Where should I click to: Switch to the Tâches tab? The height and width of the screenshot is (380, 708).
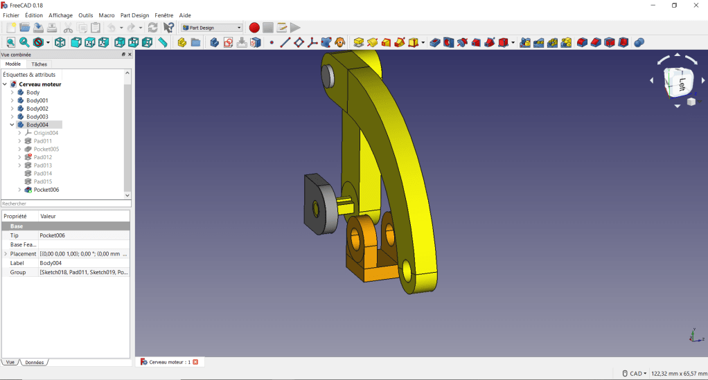click(x=39, y=64)
